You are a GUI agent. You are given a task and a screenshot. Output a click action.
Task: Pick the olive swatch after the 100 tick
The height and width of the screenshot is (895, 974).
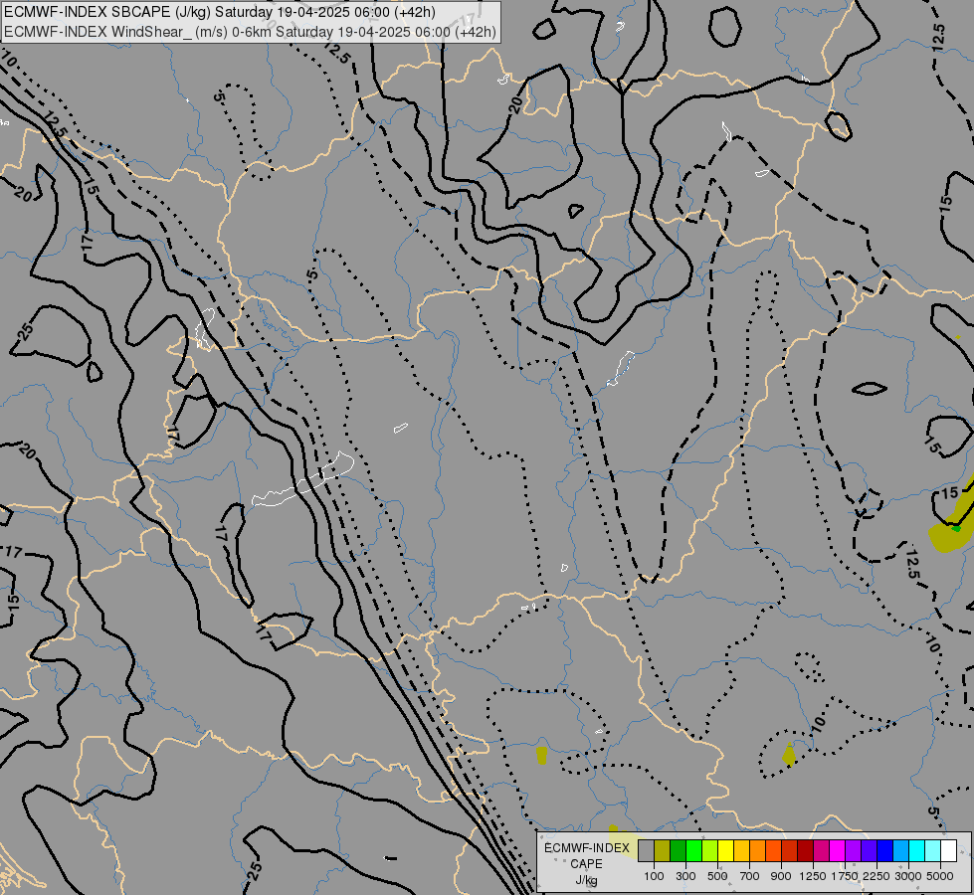662,851
